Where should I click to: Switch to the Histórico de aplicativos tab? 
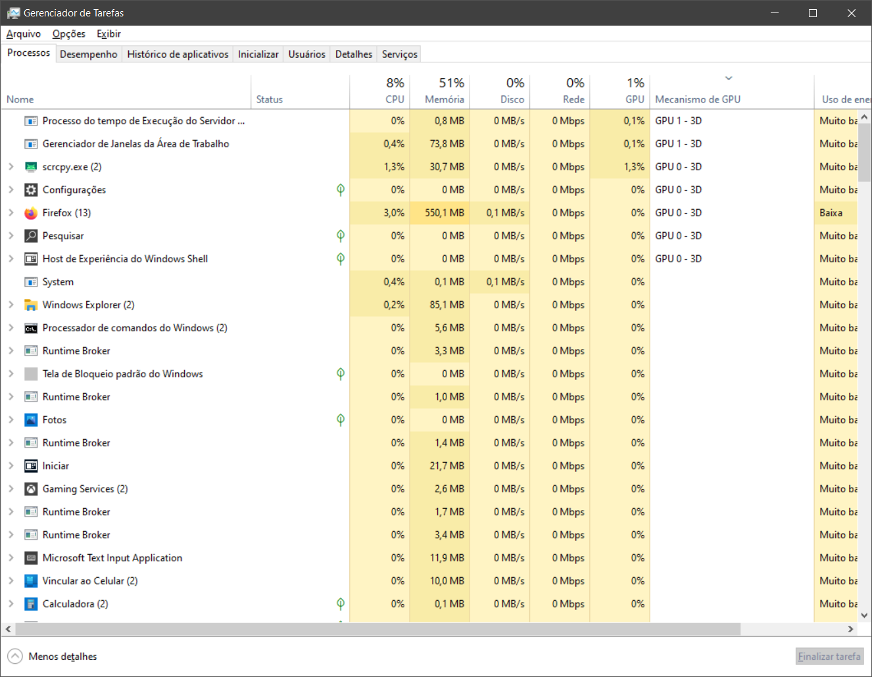pos(178,55)
